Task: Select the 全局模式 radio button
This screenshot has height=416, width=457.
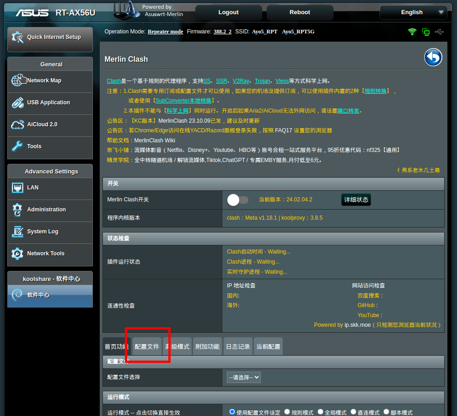Action: coord(320,411)
